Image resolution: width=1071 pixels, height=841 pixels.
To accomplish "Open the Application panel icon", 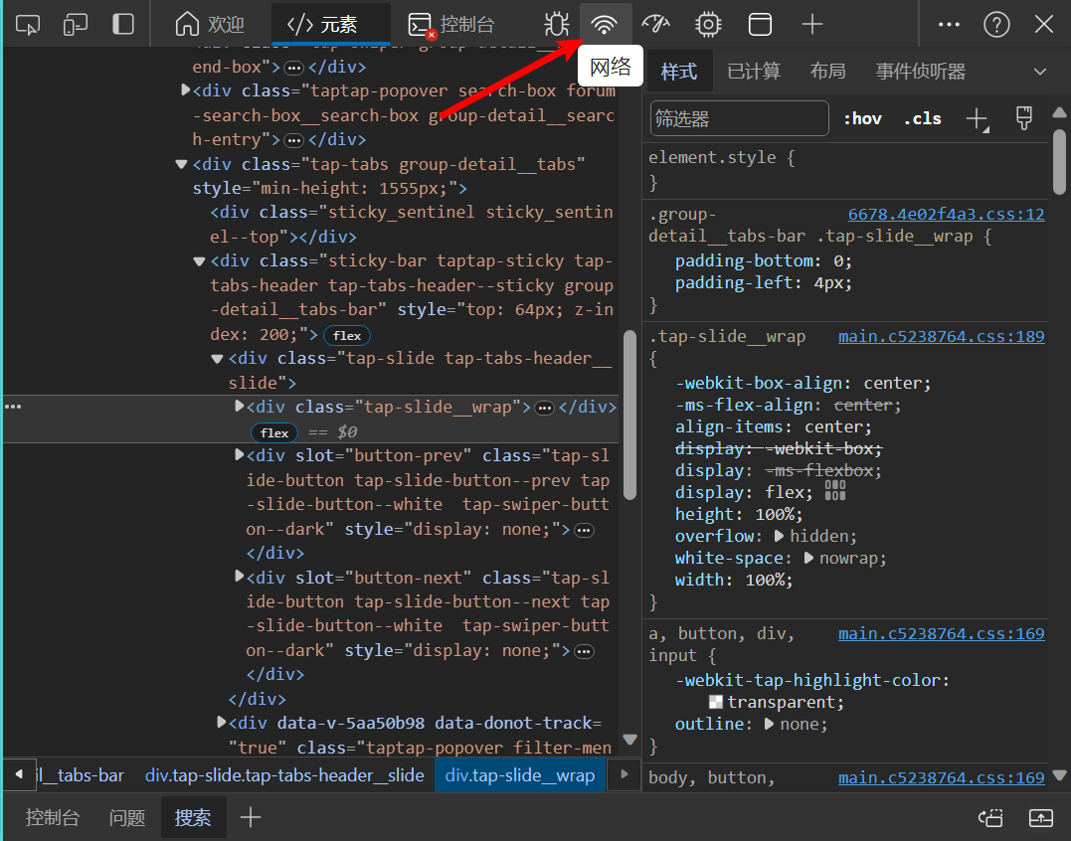I will tap(760, 25).
